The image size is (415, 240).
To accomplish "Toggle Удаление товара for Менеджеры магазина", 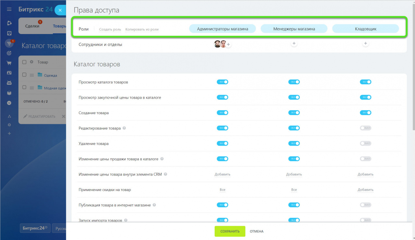I will tap(294, 143).
